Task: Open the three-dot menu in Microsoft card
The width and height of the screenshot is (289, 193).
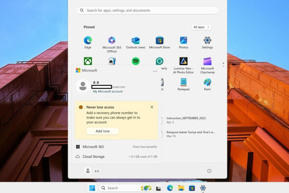Action: click(x=155, y=71)
